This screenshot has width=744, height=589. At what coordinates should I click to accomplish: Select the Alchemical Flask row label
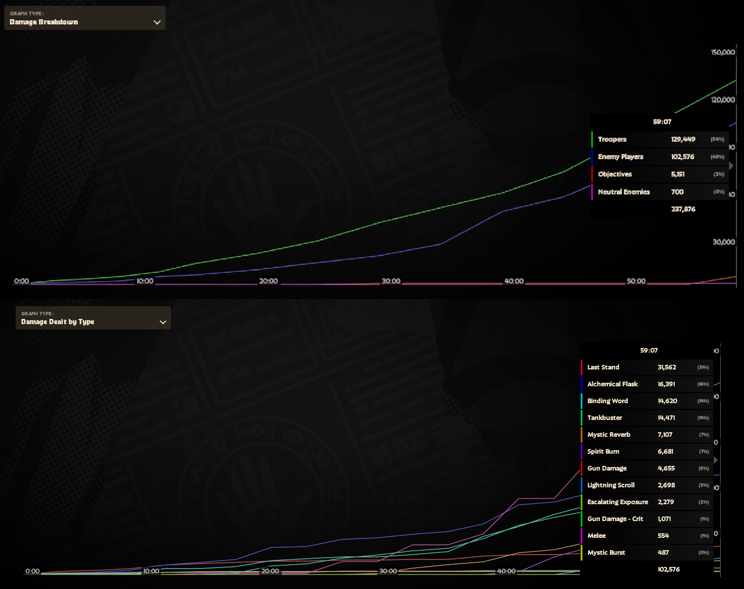[x=613, y=384]
